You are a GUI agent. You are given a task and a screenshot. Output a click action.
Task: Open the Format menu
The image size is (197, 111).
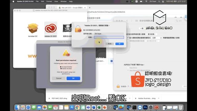coord(49,2)
